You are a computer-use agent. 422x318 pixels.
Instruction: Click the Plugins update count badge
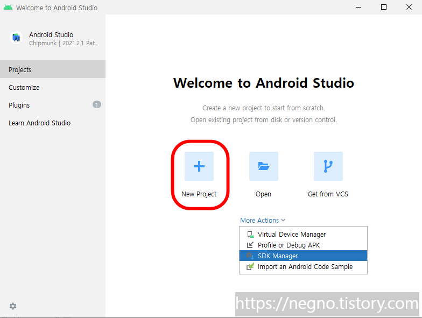point(97,104)
